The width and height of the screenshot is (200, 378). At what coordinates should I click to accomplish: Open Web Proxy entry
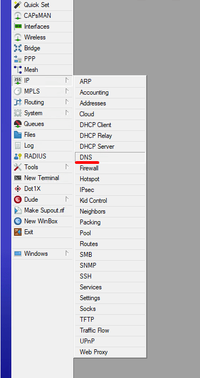(x=111, y=352)
